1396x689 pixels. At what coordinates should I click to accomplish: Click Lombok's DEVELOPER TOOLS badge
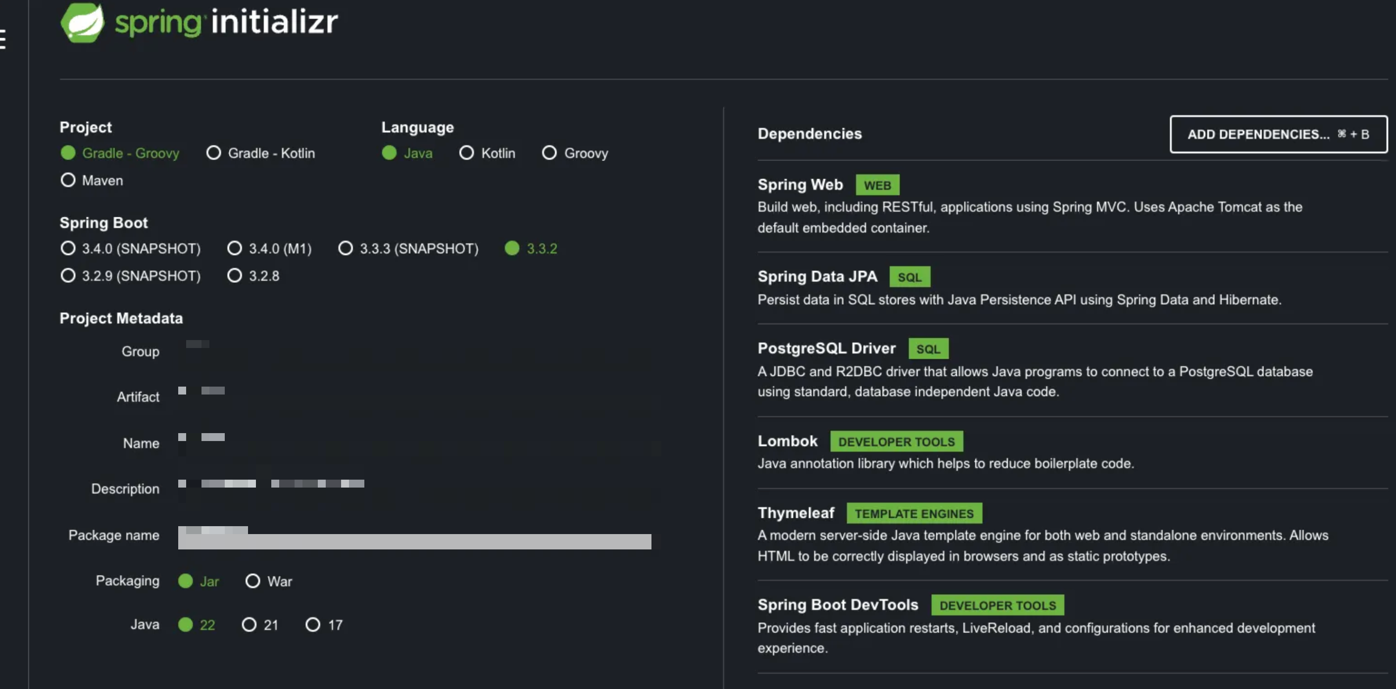pyautogui.click(x=896, y=441)
